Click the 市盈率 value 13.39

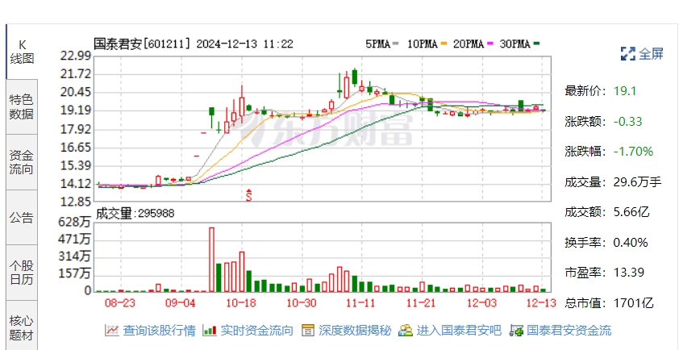[x=629, y=273]
